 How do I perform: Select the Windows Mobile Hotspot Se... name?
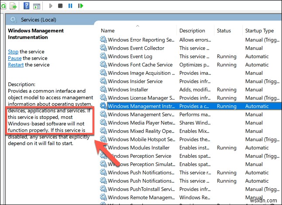[x=141, y=139]
